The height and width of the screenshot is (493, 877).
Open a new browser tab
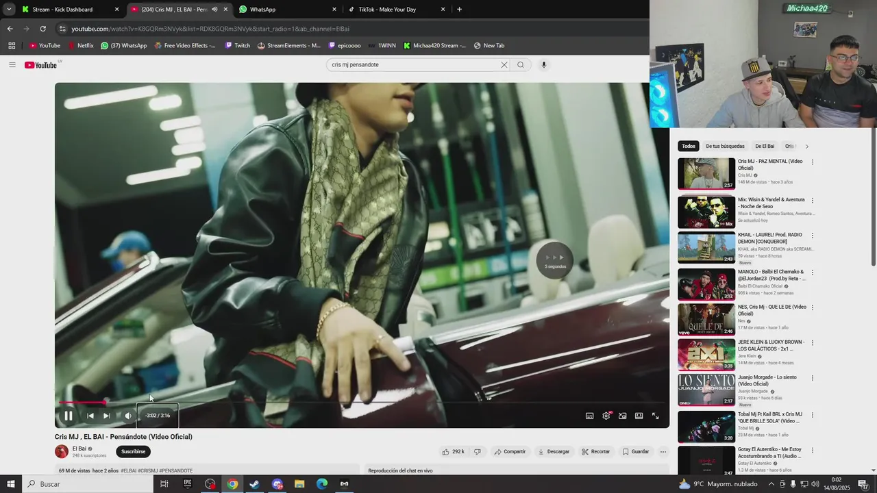point(459,10)
